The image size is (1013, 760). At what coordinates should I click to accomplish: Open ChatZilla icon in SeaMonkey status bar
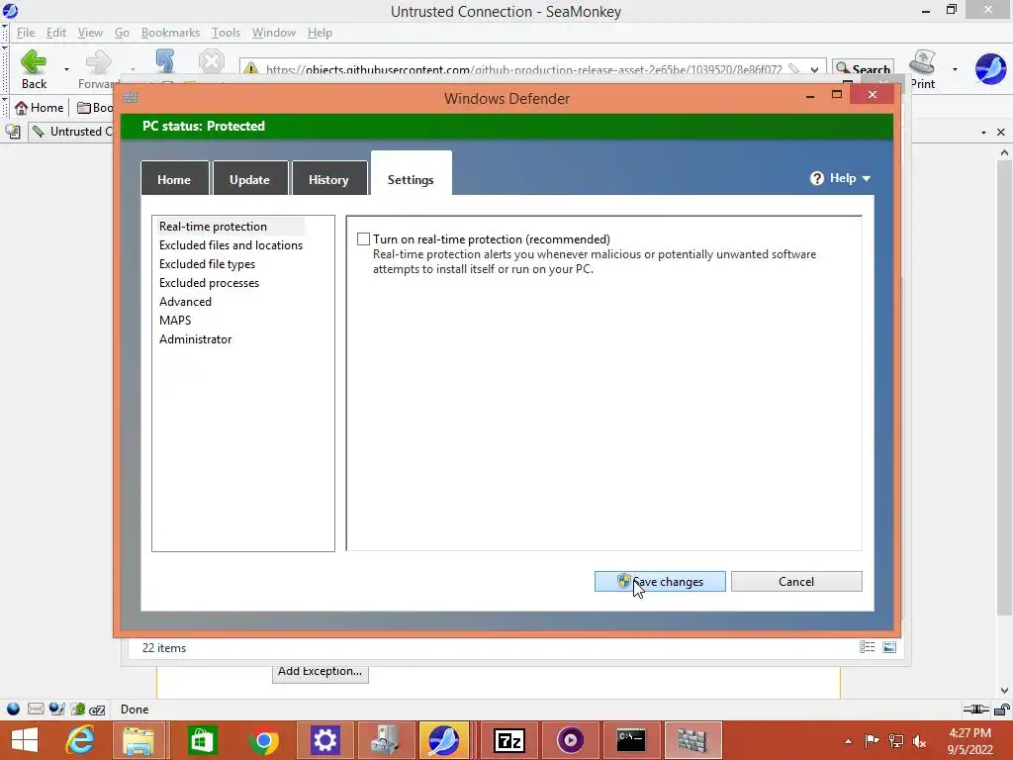tap(98, 710)
